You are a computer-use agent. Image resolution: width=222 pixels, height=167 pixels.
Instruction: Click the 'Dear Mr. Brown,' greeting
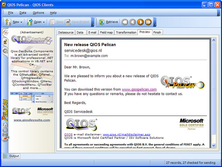[77, 67]
